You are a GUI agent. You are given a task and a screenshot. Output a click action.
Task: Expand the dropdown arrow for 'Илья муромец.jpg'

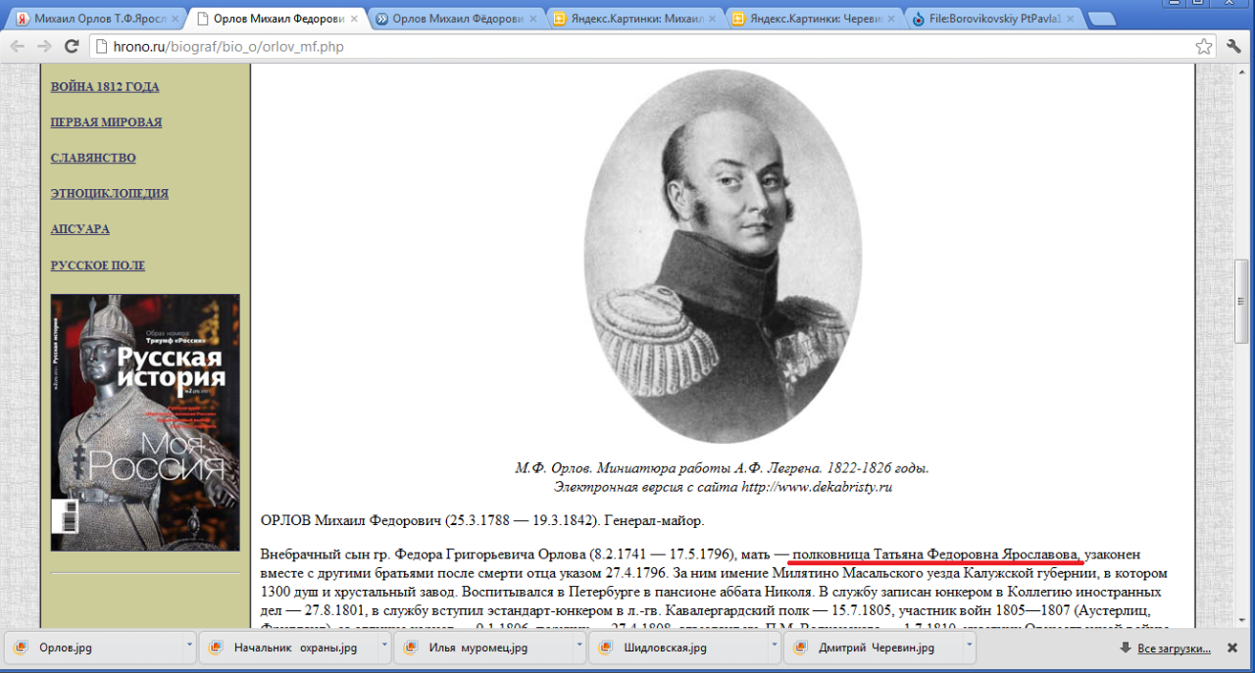579,647
